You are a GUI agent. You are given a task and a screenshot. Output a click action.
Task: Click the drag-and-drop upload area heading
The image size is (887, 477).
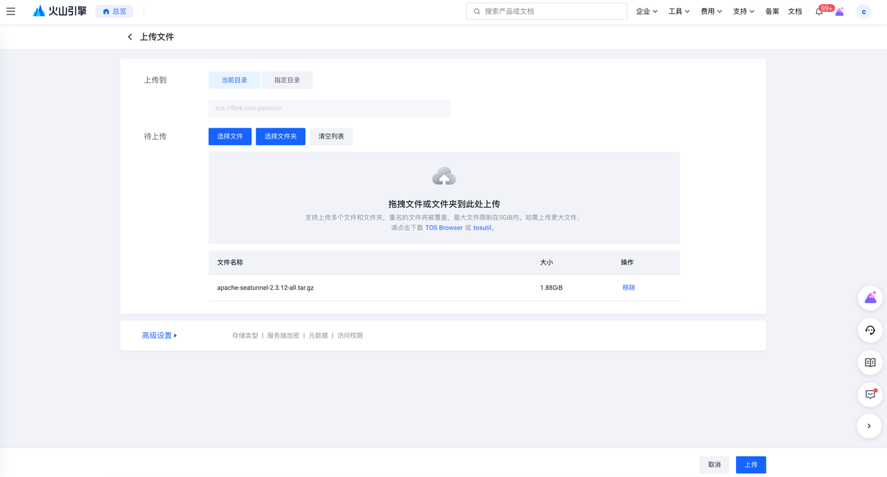pyautogui.click(x=444, y=204)
